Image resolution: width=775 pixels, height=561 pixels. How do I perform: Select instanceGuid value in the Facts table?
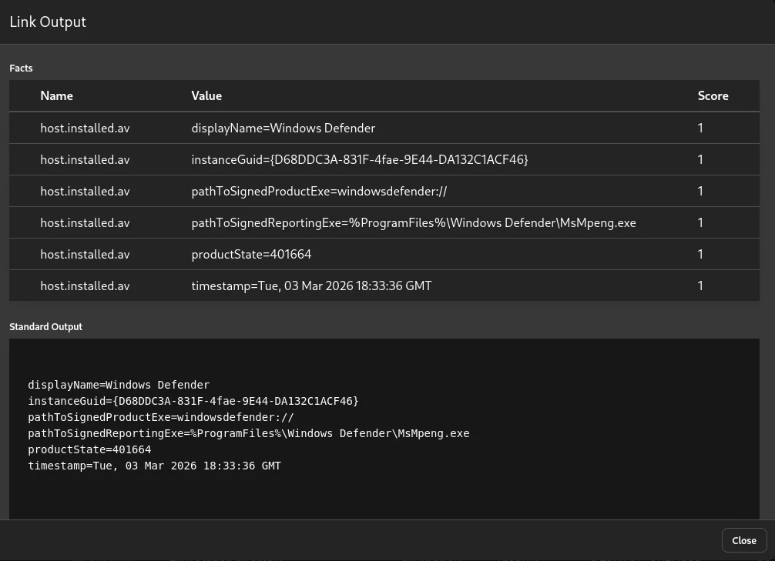click(x=359, y=159)
